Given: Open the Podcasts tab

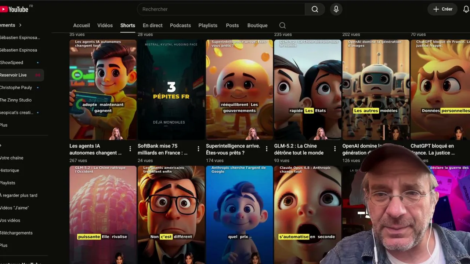Looking at the screenshot, I should click(x=180, y=25).
